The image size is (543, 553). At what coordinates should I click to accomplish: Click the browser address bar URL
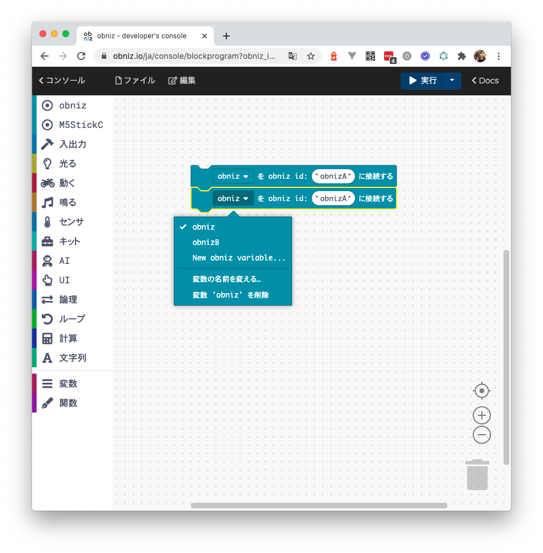pyautogui.click(x=194, y=56)
